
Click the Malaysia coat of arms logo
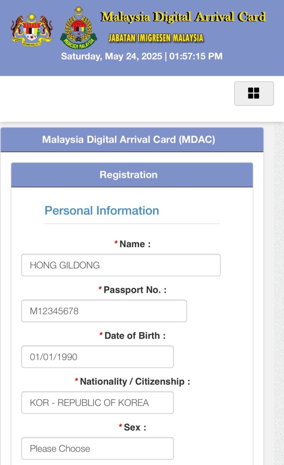coord(32,29)
